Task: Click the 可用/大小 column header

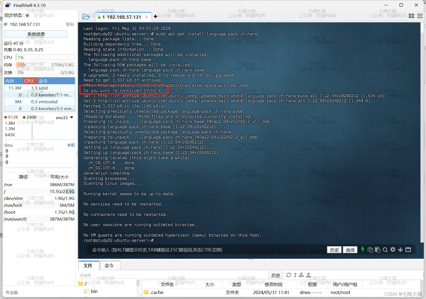Action: point(59,177)
